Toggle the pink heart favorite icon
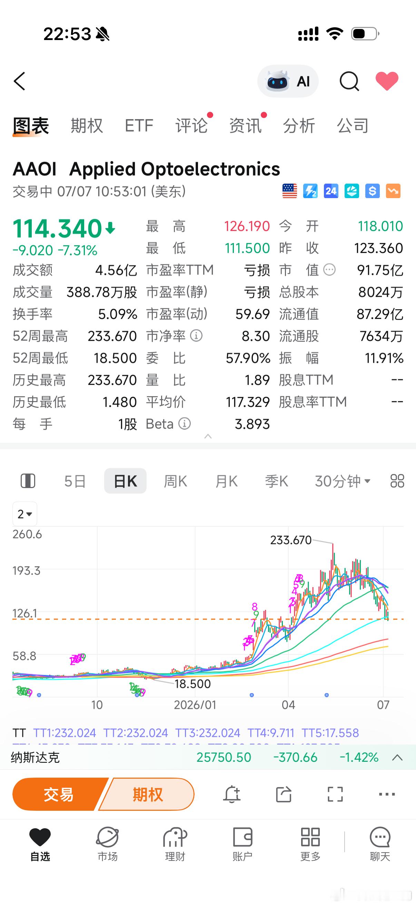The width and height of the screenshot is (416, 905). (387, 81)
